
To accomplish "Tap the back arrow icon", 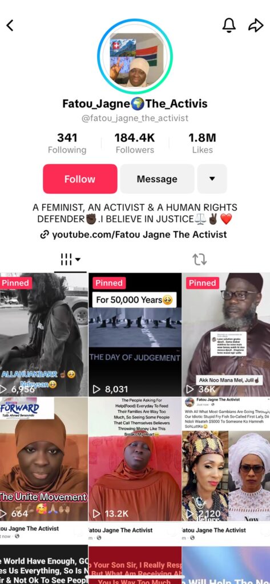I will 10,25.
